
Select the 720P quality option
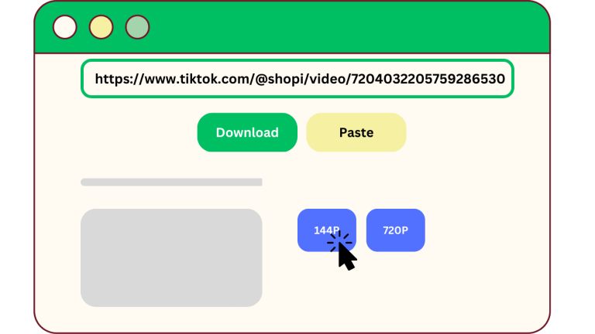[x=395, y=230]
